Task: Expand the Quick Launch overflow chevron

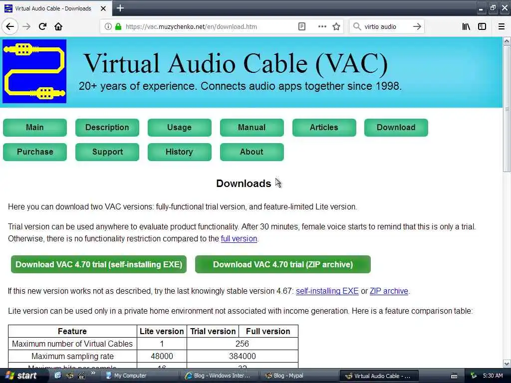Action: coord(93,373)
